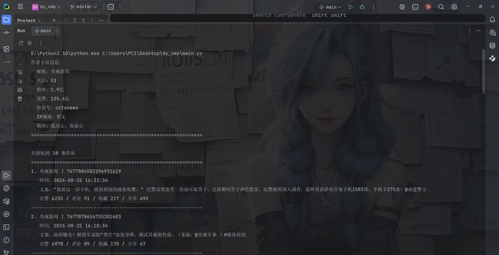Click the line with cctvnews
This screenshot has width=499, height=255.
point(57,108)
